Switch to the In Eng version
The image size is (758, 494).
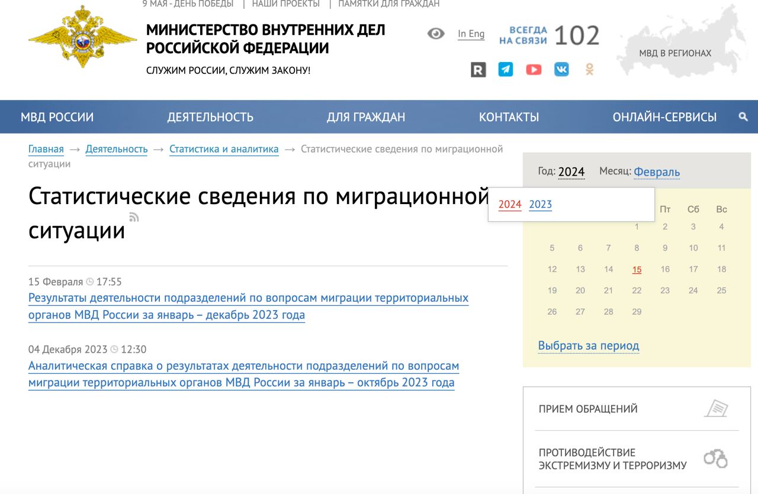[x=471, y=34]
